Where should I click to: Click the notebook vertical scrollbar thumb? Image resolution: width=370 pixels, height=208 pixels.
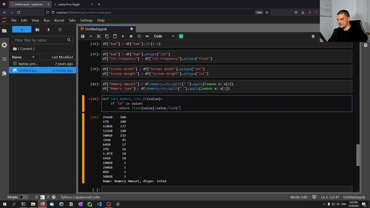coord(358,155)
